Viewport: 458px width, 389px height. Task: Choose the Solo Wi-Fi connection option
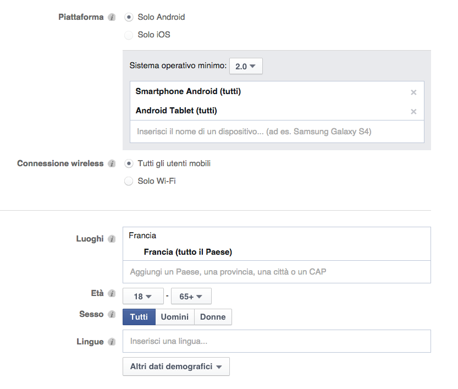(x=129, y=181)
